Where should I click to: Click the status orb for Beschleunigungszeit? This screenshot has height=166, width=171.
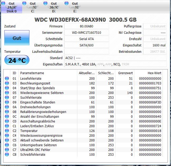(x=7, y=83)
